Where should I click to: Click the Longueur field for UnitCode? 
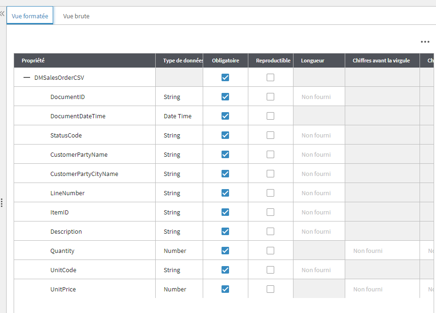click(x=319, y=270)
